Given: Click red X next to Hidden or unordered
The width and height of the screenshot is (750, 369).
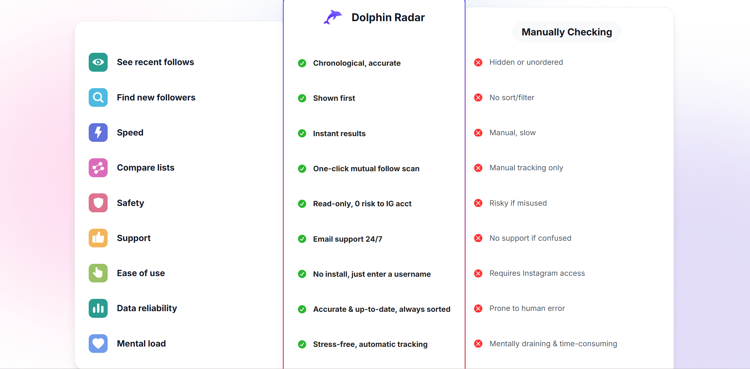Looking at the screenshot, I should 478,62.
